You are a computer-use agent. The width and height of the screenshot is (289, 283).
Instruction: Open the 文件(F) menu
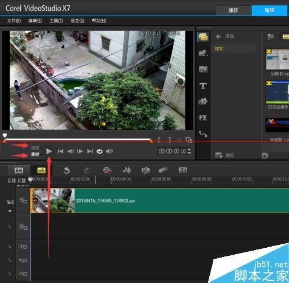(14, 21)
